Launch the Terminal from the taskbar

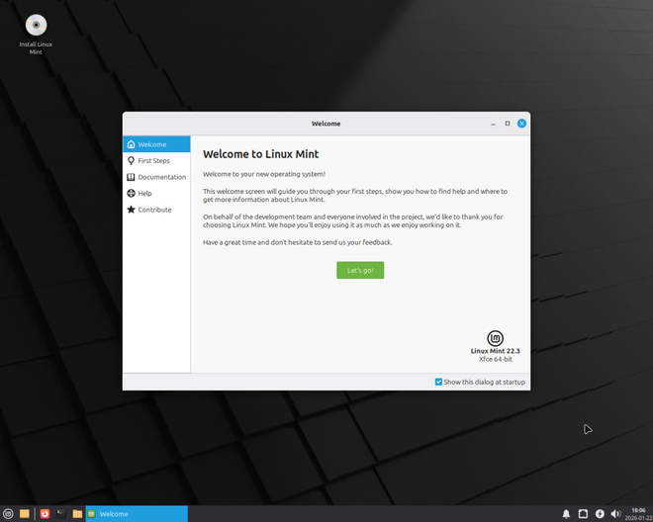click(60, 514)
